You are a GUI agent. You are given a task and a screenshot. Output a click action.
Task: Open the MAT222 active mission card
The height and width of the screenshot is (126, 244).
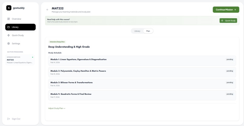coord(20,60)
